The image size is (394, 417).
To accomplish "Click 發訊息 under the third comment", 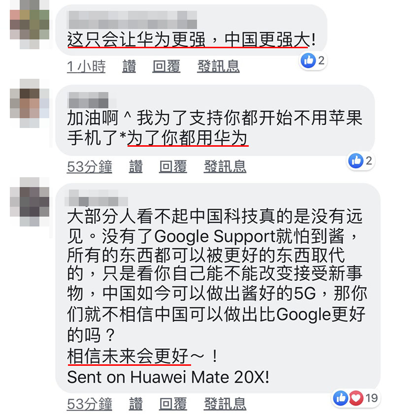I will (x=225, y=404).
